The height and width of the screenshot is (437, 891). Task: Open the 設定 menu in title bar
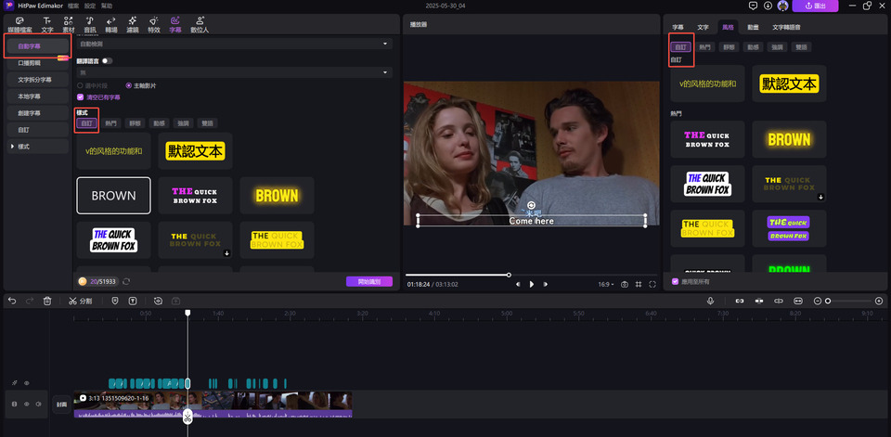90,6
